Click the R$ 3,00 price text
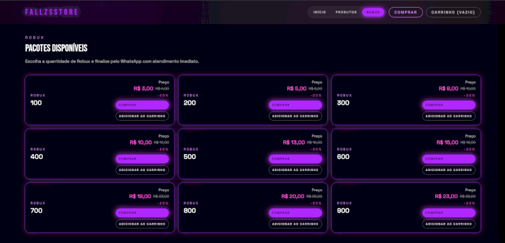This screenshot has height=243, width=505. (143, 88)
